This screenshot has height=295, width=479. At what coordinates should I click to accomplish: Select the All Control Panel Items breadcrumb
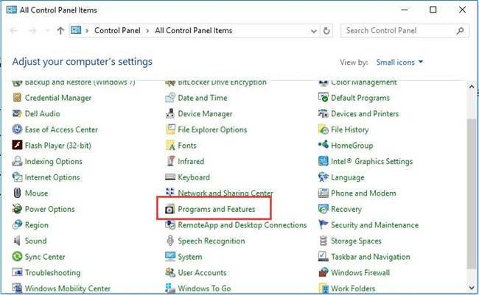193,30
